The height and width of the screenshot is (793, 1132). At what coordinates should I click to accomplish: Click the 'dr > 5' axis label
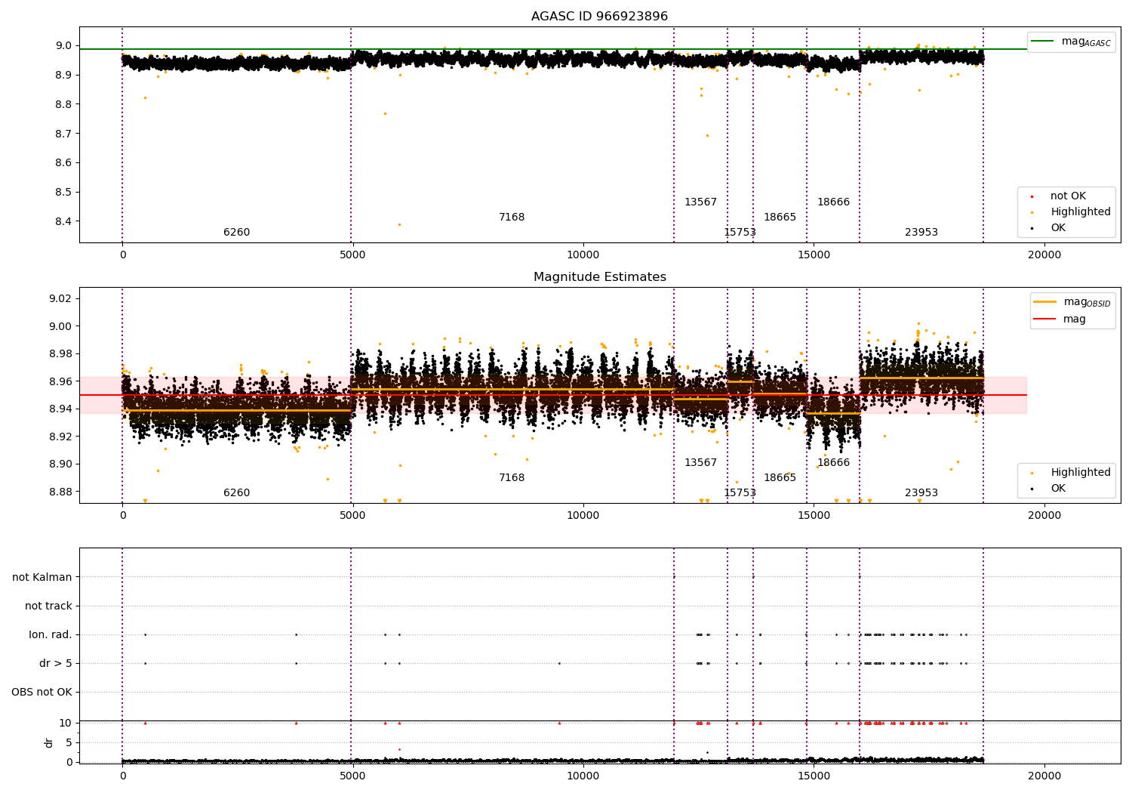click(x=56, y=663)
